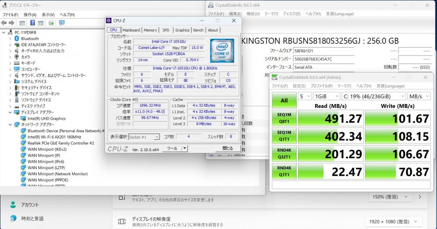Switch to the Mainboard tab in CPU-Z
This screenshot has height=229, width=437.
click(x=131, y=30)
